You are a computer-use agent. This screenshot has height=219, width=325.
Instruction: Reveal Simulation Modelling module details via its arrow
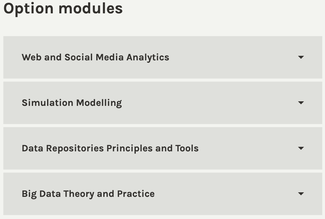(301, 103)
